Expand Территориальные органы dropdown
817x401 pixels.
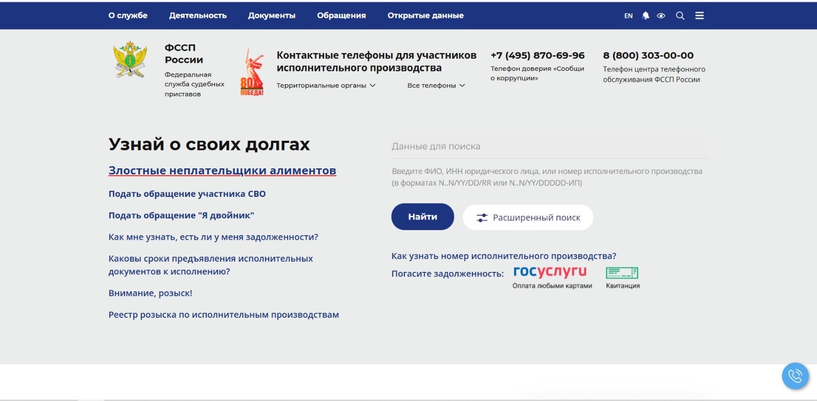tap(326, 85)
